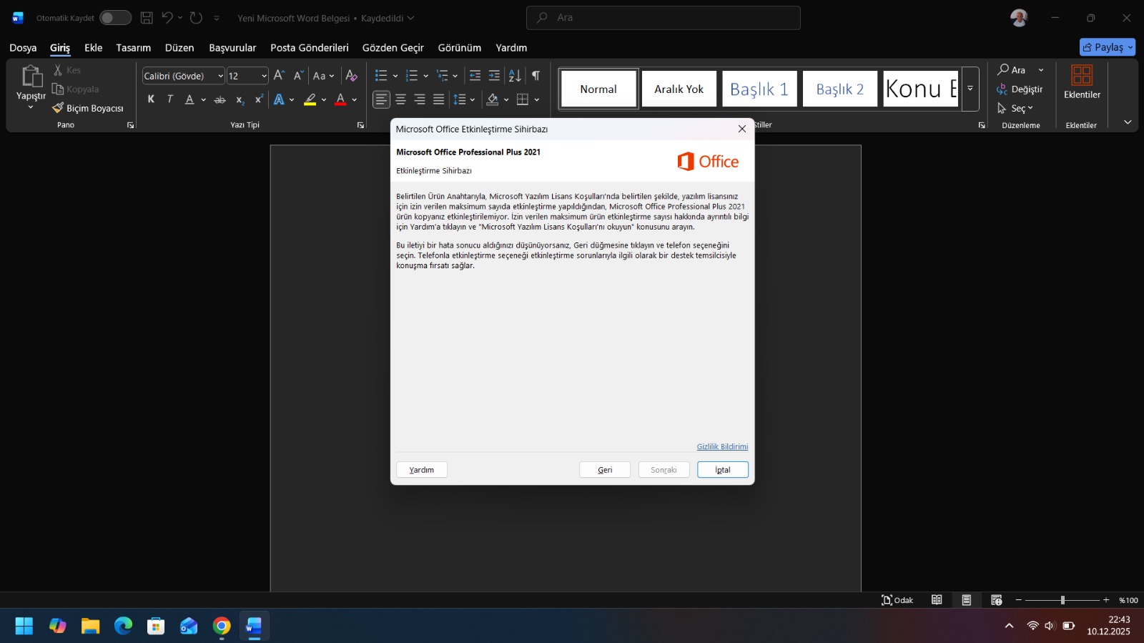Screen dimensions: 1144x643
Task: Apply the bullet list icon
Action: pos(381,75)
